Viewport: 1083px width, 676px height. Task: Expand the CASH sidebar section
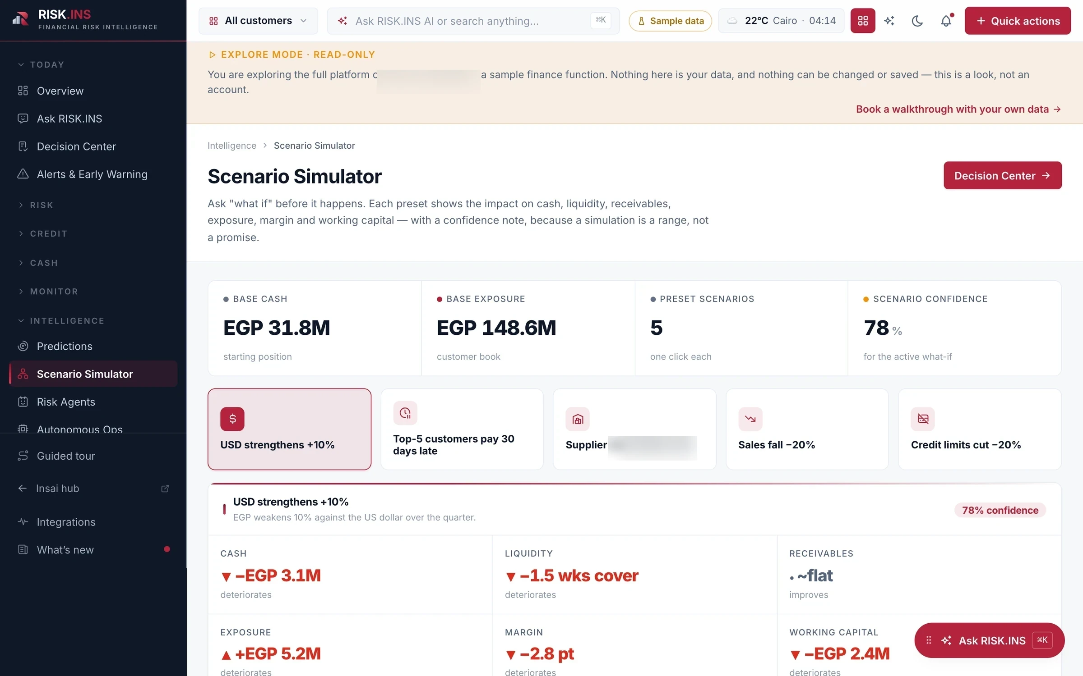pyautogui.click(x=38, y=263)
